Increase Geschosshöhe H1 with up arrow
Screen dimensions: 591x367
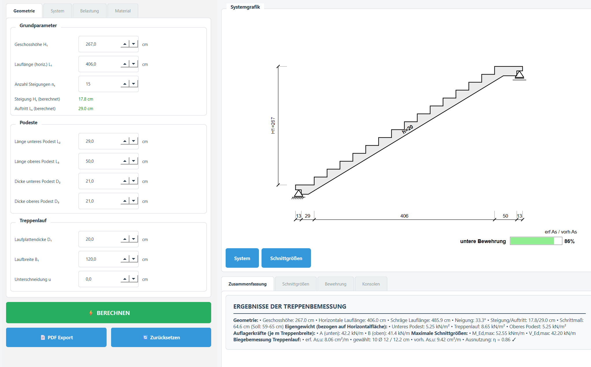pyautogui.click(x=125, y=44)
